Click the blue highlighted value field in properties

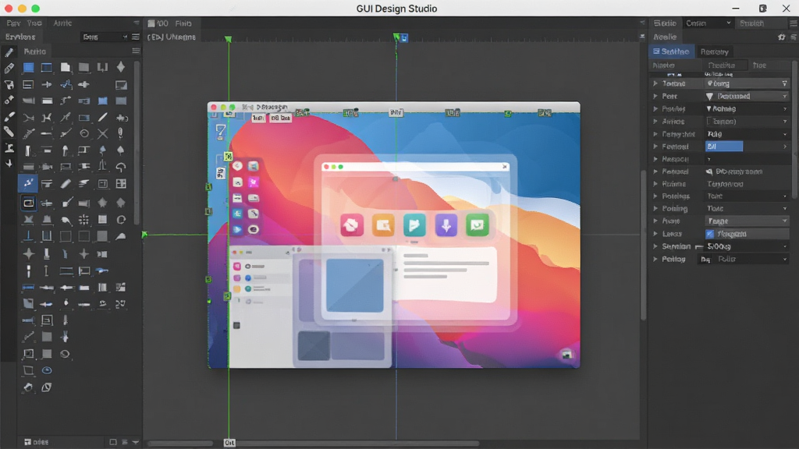[723, 147]
